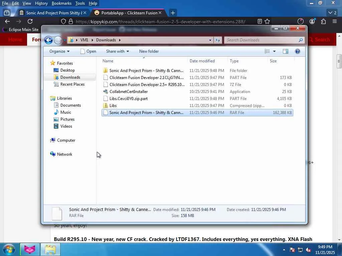Go back in Explorer navigation
Image resolution: width=342 pixels, height=256 pixels.
pos(48,40)
